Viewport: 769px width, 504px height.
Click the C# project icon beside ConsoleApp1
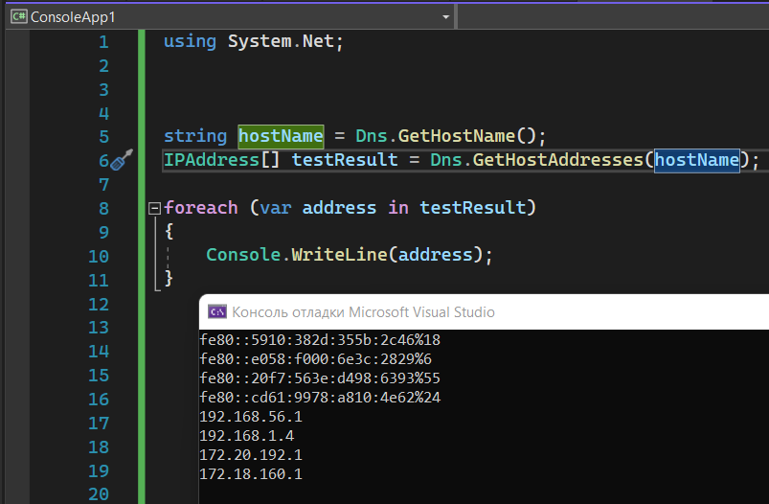click(x=18, y=16)
